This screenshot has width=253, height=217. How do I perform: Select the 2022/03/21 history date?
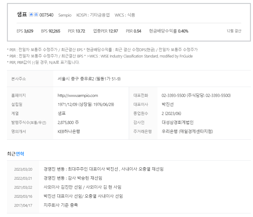point(23,178)
